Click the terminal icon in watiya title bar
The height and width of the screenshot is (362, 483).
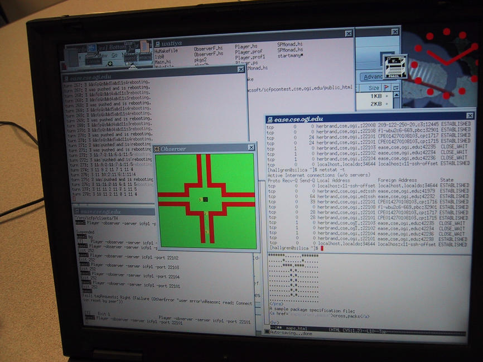point(157,44)
